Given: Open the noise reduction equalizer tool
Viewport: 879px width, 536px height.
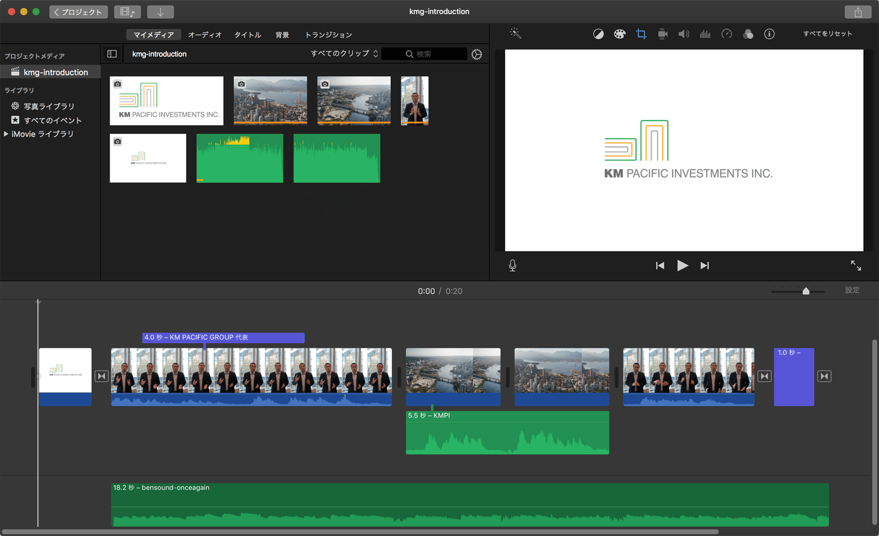Looking at the screenshot, I should tap(705, 34).
